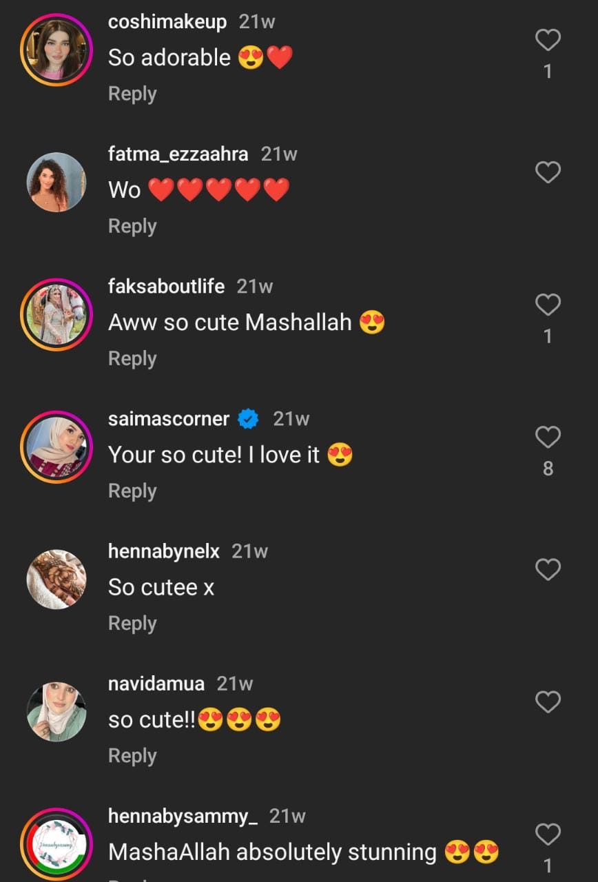
Task: Open the saimascorner username link
Action: (x=168, y=418)
